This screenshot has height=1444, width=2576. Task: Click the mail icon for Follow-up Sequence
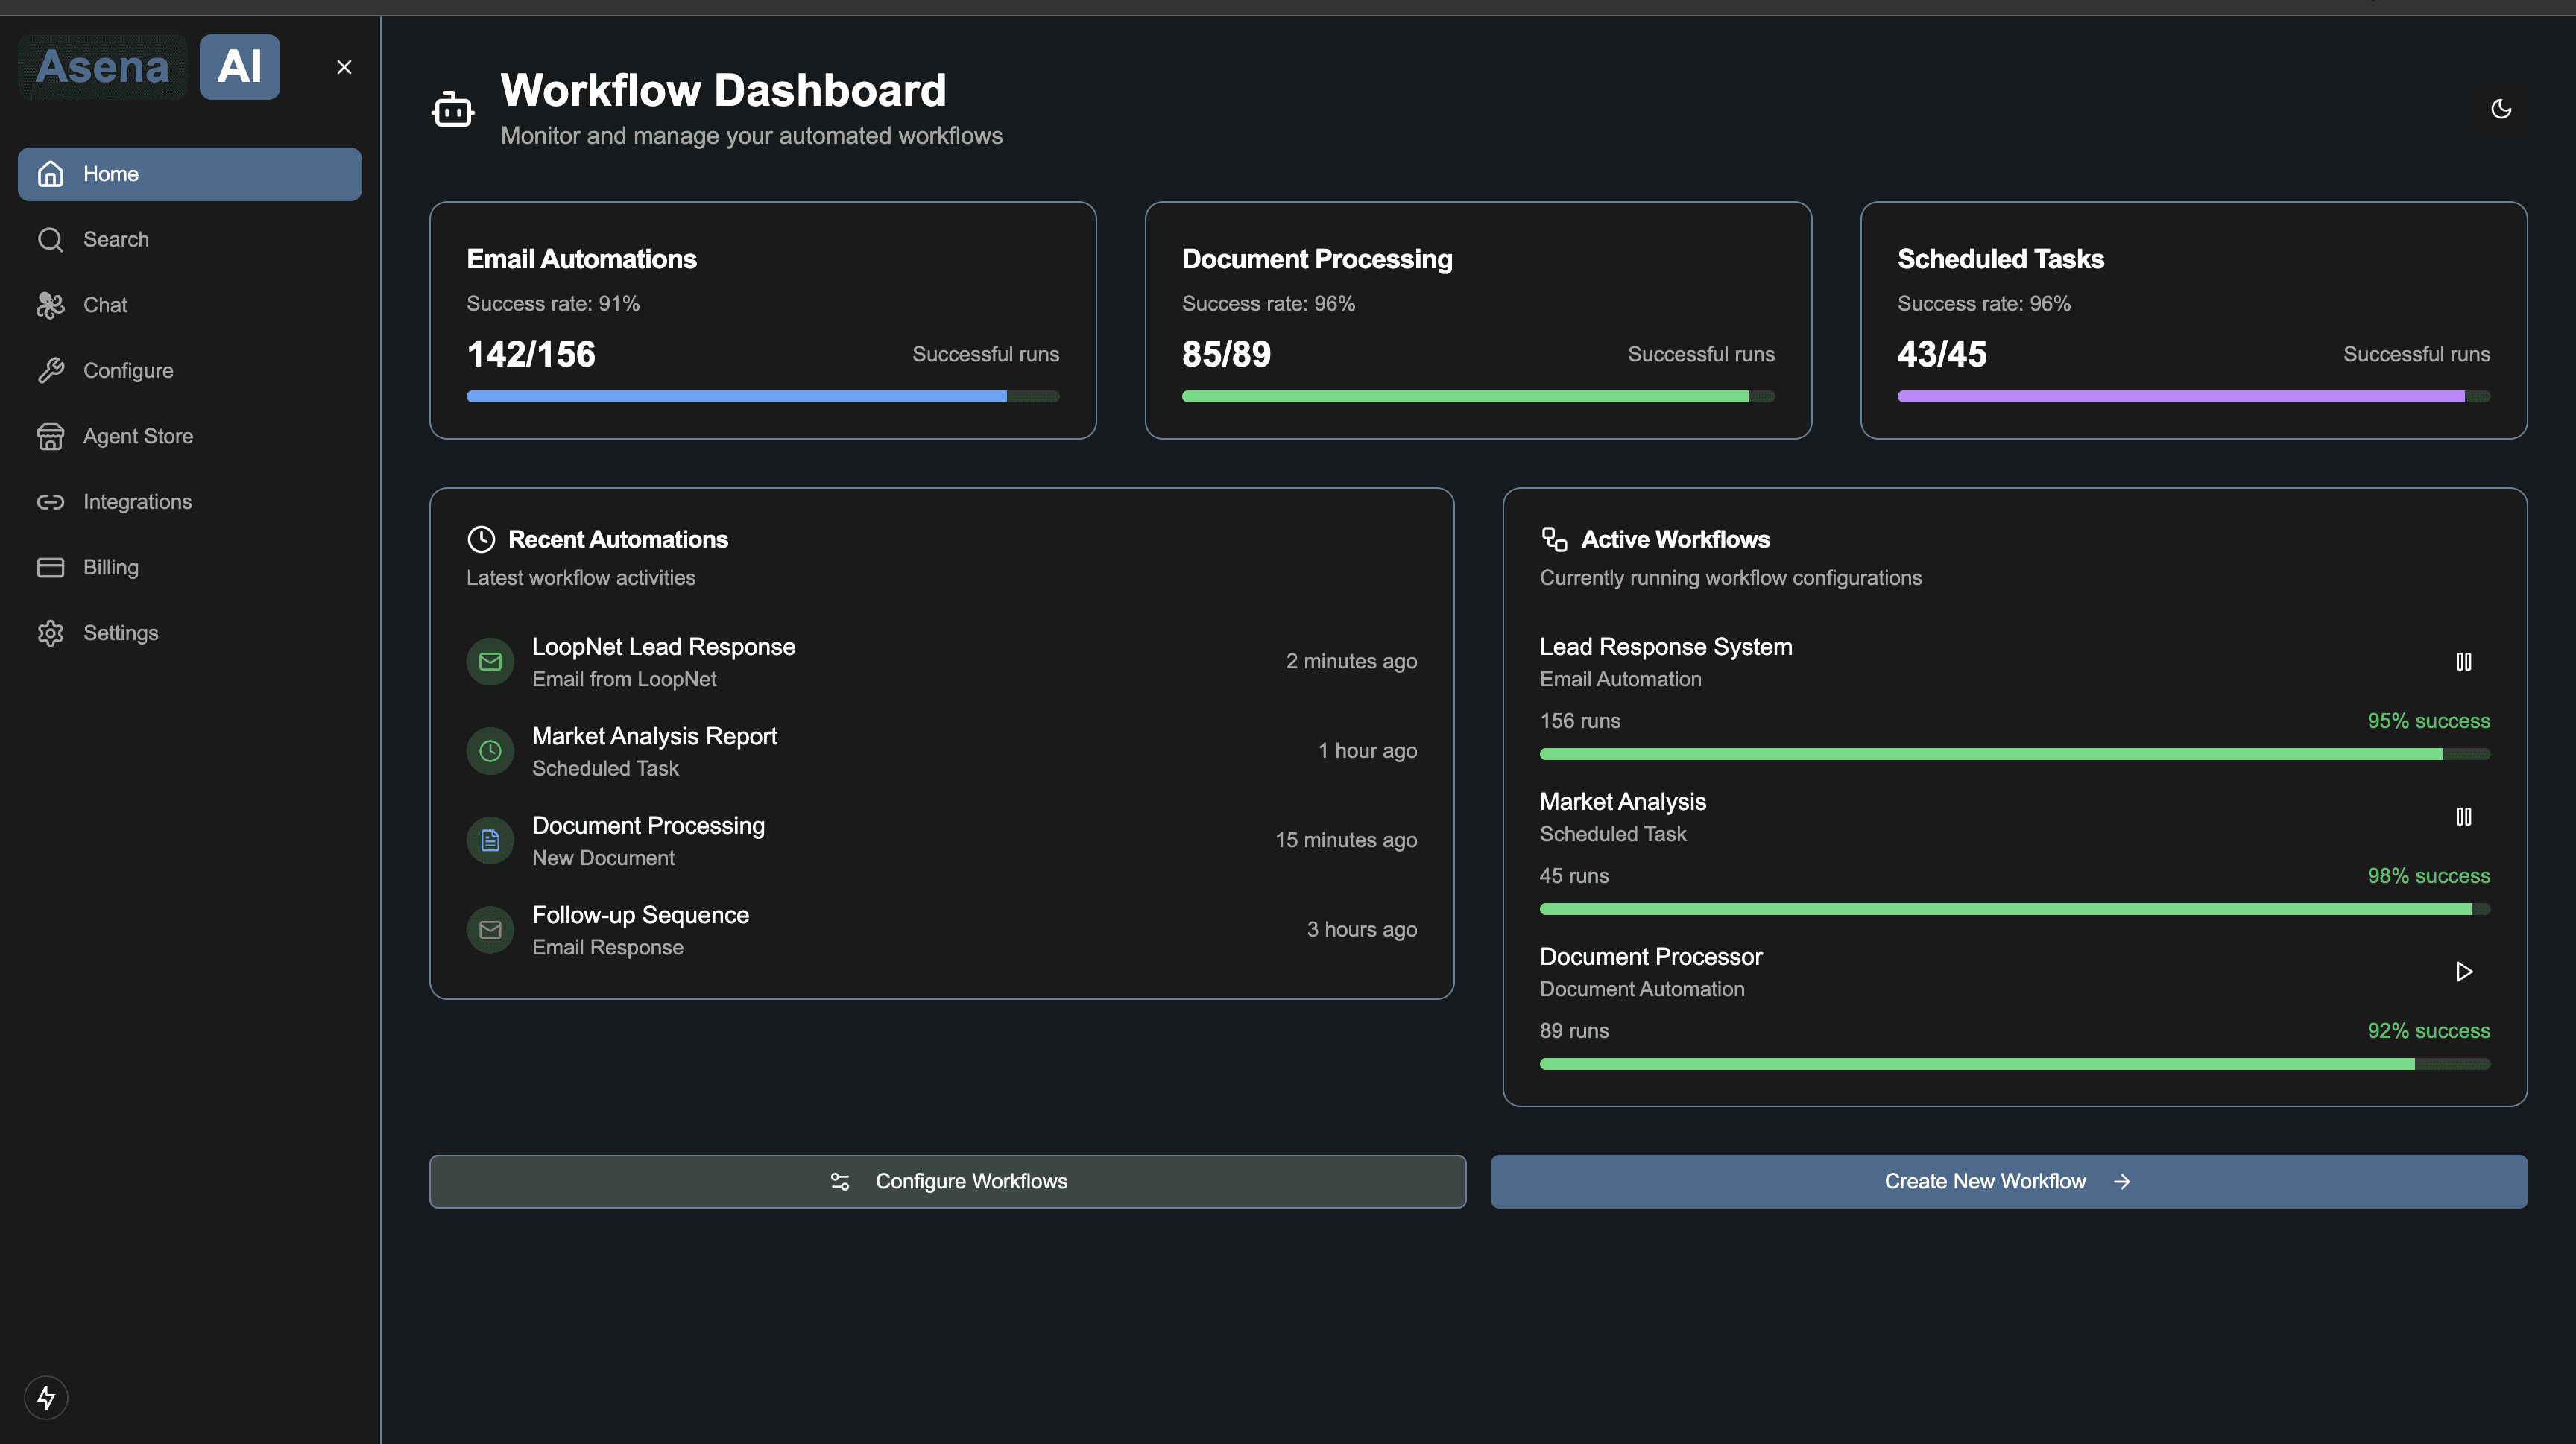click(x=490, y=931)
